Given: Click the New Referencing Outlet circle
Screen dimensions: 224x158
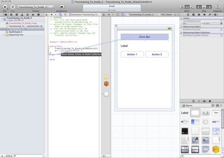Looking at the screenshot, I should 221,29.
